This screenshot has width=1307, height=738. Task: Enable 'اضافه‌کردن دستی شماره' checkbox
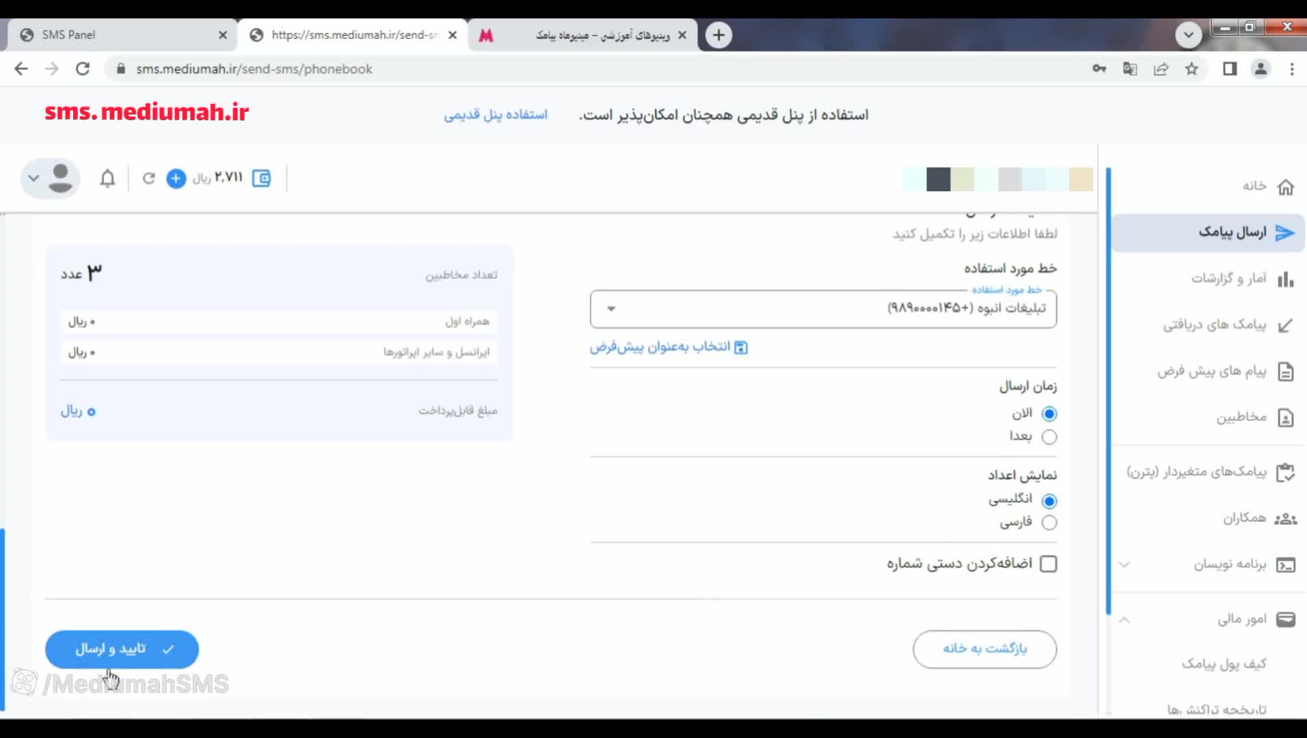tap(1048, 564)
